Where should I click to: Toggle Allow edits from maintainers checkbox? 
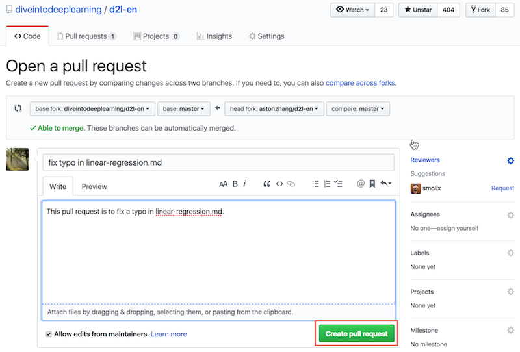pos(49,334)
